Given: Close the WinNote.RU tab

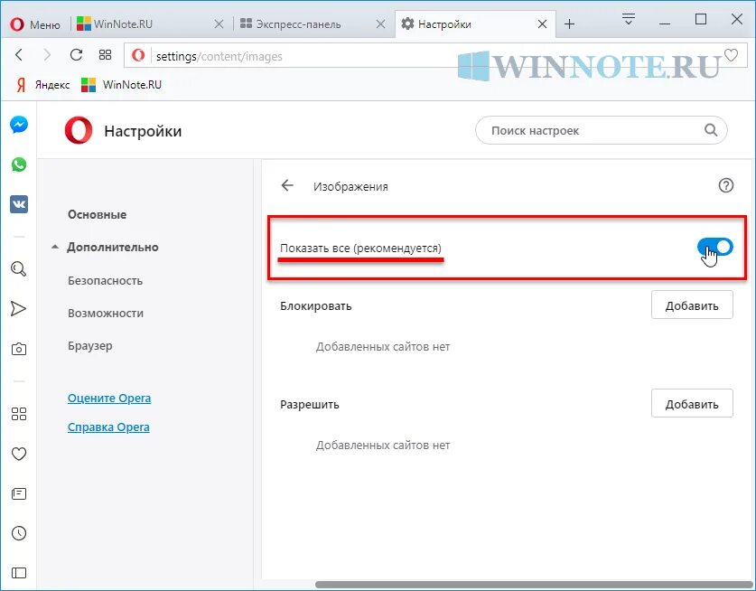Looking at the screenshot, I should [219, 24].
